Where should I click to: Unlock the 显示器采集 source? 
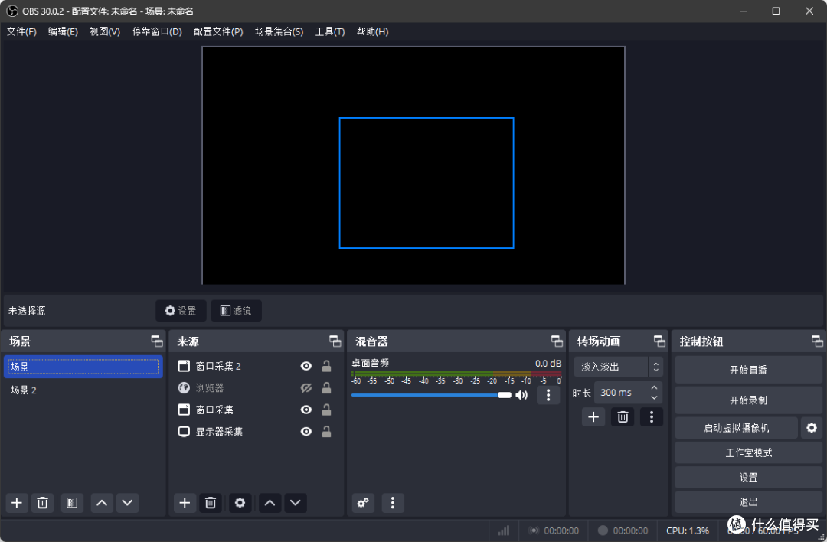(x=326, y=432)
